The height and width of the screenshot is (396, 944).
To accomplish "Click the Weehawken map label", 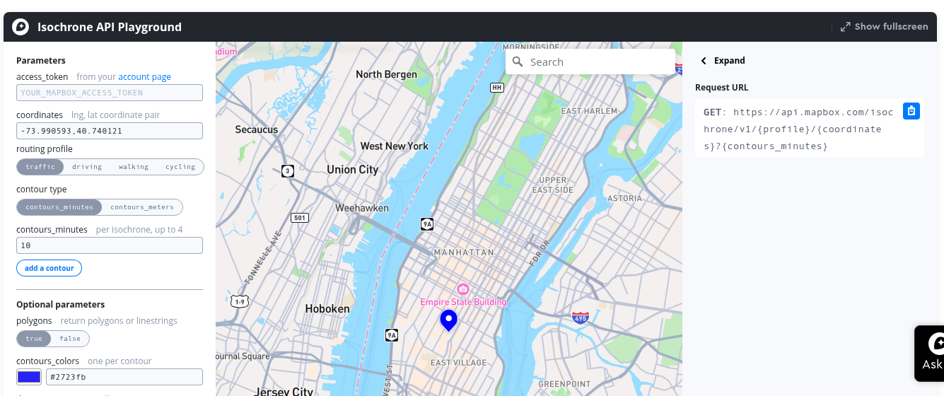I will (362, 208).
